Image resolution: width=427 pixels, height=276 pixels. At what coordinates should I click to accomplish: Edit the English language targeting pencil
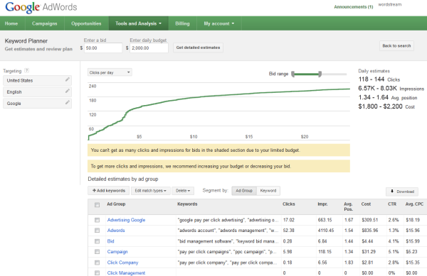point(68,91)
